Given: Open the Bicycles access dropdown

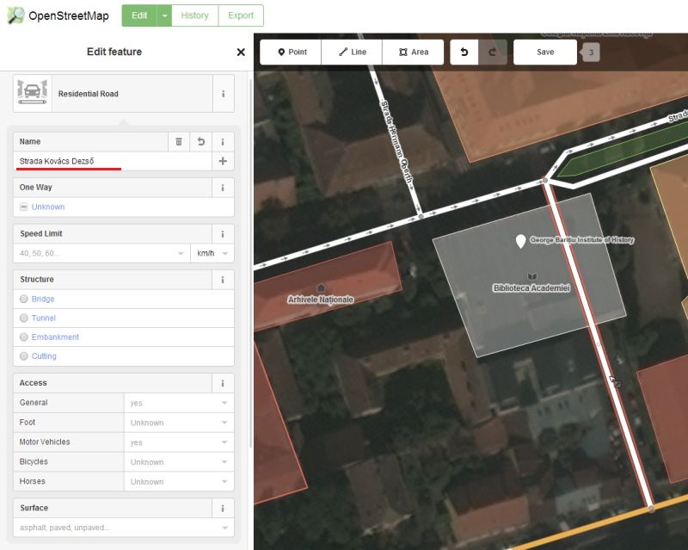Looking at the screenshot, I should click(224, 462).
